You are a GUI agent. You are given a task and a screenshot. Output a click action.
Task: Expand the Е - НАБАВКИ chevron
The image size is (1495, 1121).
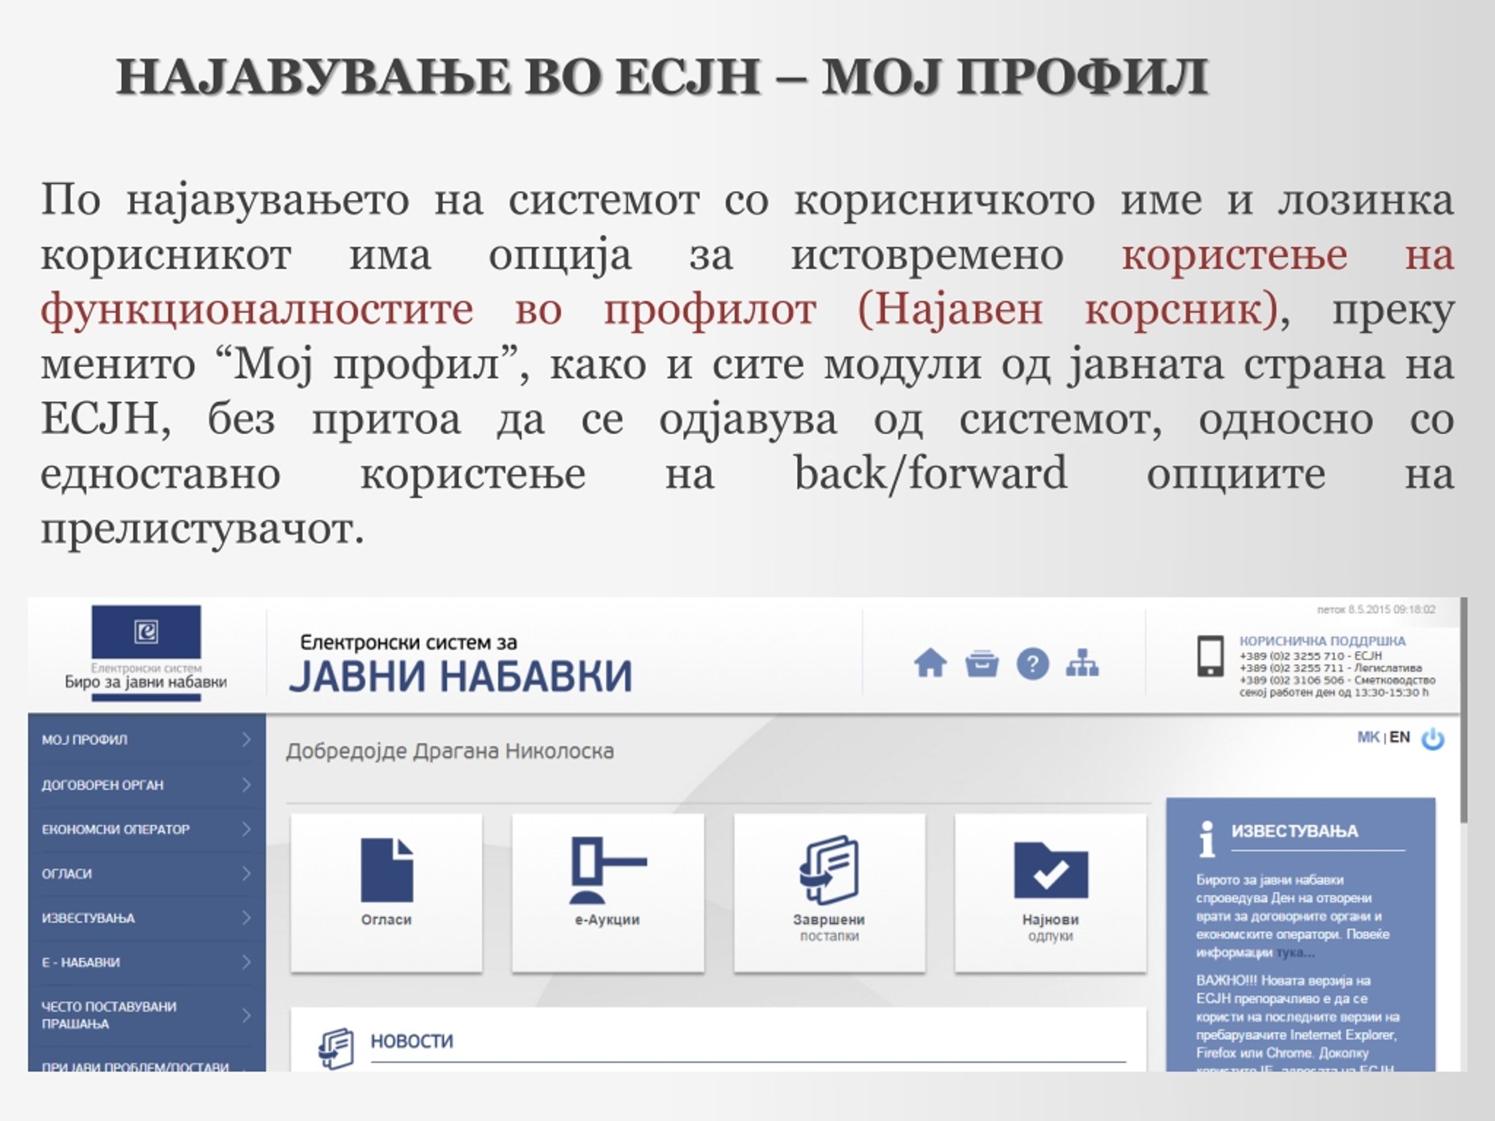coord(246,962)
